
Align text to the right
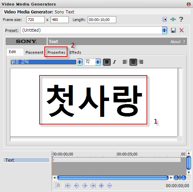(x=141, y=62)
